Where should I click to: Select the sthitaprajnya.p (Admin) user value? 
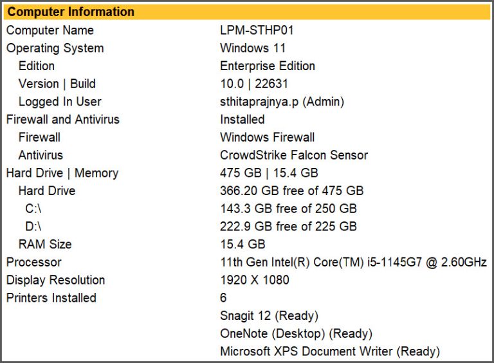[x=282, y=102]
